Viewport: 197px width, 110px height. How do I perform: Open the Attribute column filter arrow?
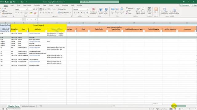[46, 31]
